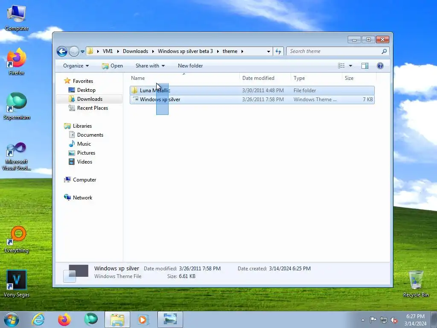Screen dimensions: 437x328
Task: Click the Open toolbar button
Action: pos(113,66)
